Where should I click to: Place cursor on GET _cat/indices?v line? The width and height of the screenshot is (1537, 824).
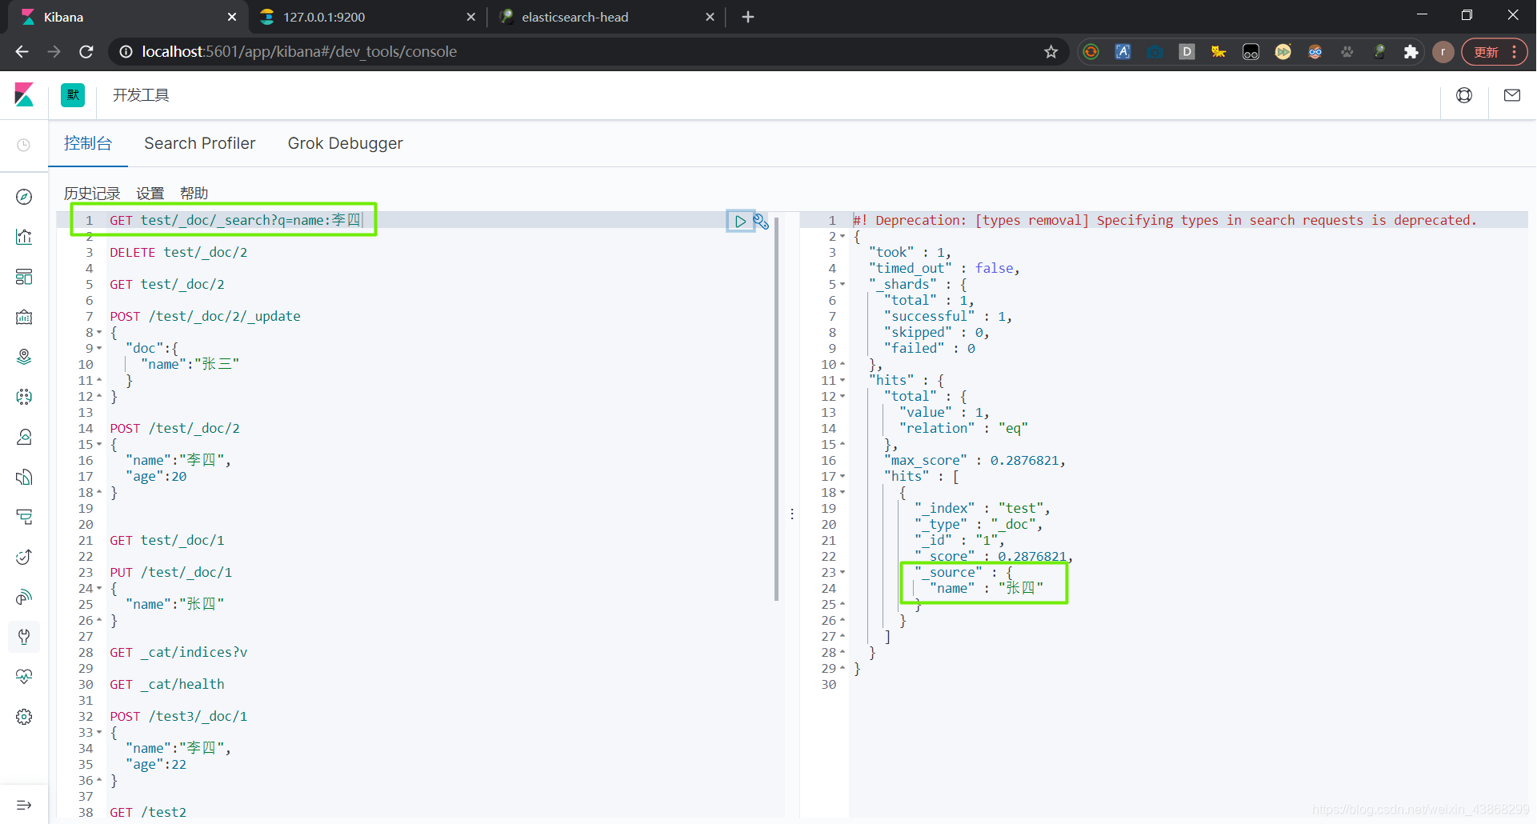(x=178, y=653)
